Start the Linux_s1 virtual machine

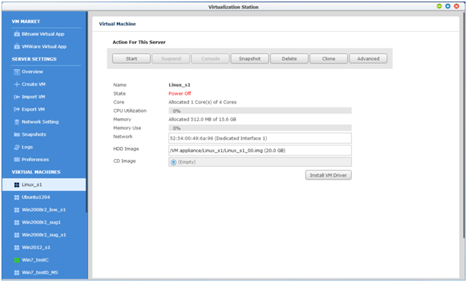pyautogui.click(x=131, y=58)
